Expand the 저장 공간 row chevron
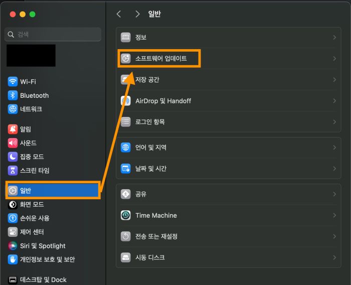The image size is (351, 285). pyautogui.click(x=334, y=80)
